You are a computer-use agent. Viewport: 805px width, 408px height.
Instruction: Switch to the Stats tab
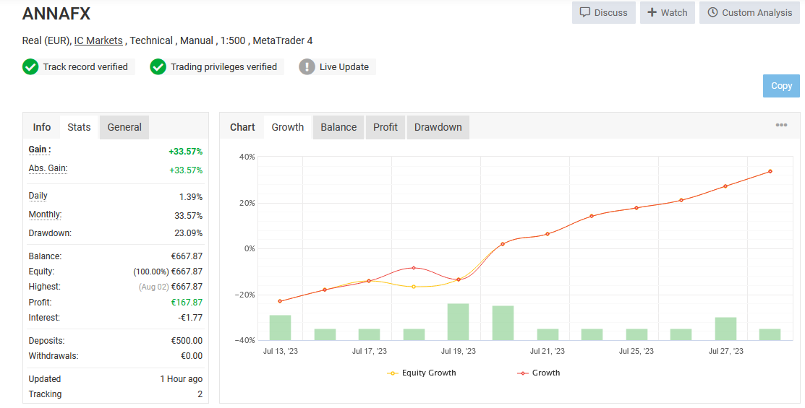(x=79, y=127)
